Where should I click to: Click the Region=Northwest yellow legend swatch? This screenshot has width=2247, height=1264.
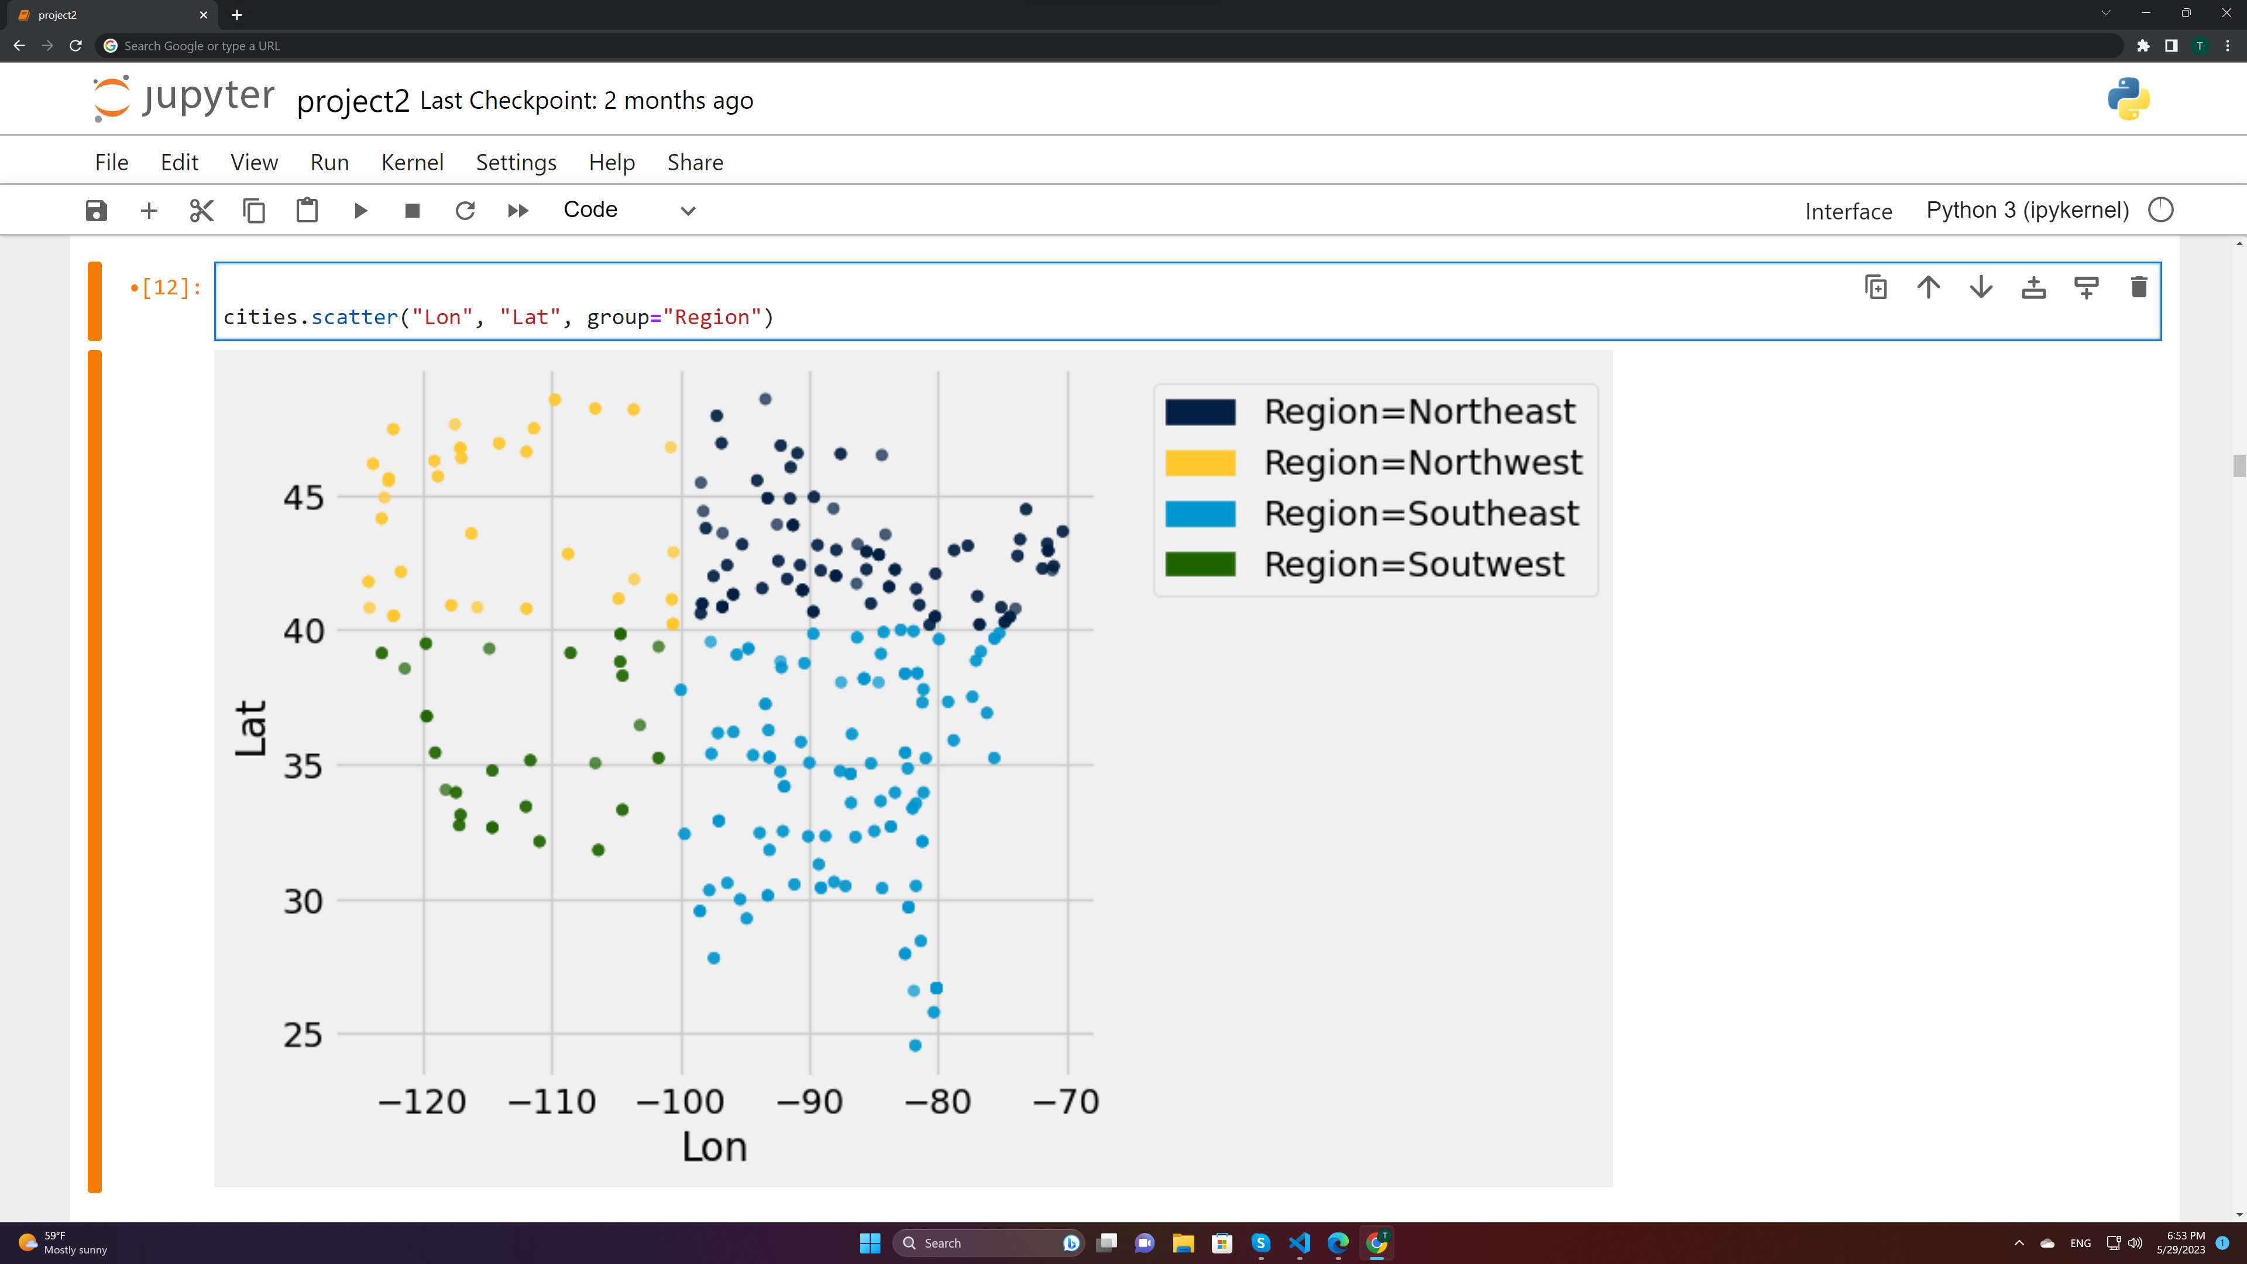1200,462
